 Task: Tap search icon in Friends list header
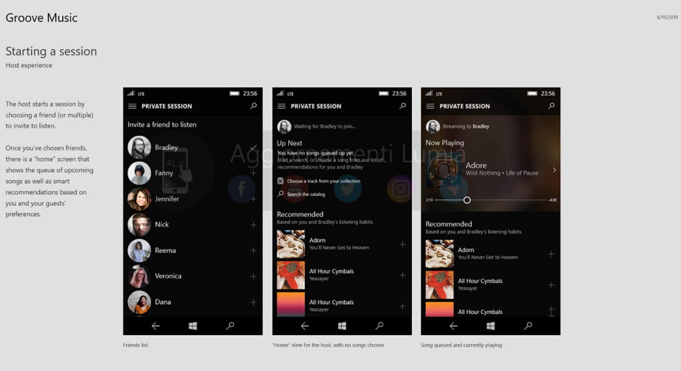coord(254,105)
